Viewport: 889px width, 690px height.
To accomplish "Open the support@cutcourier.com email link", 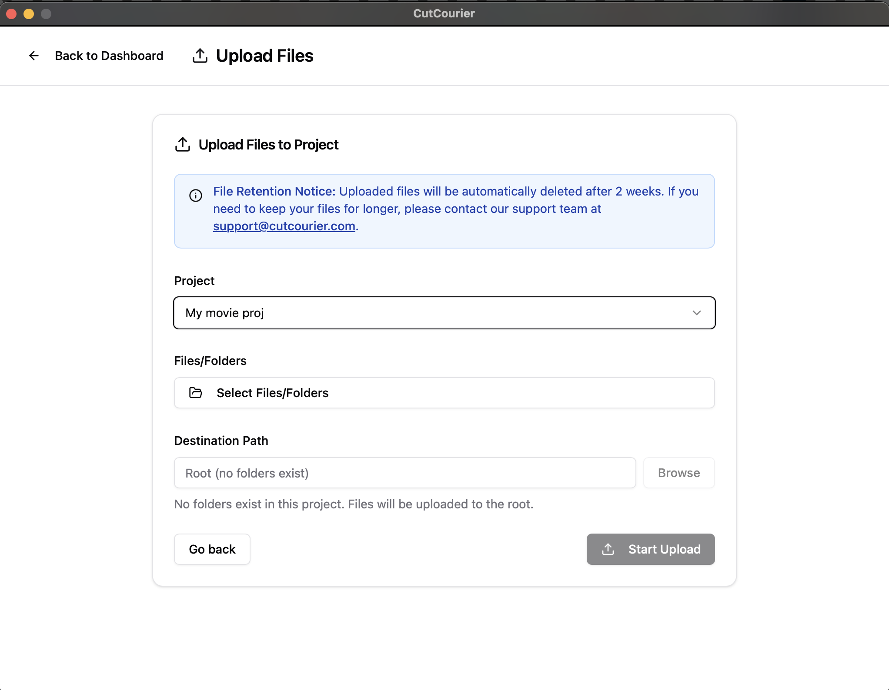I will tap(284, 226).
